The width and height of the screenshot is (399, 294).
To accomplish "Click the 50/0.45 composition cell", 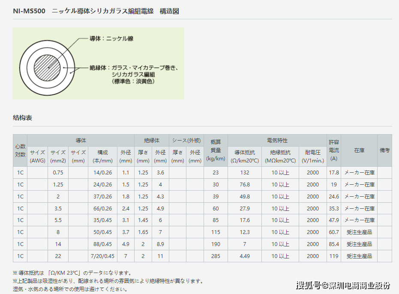I will click(102, 232).
